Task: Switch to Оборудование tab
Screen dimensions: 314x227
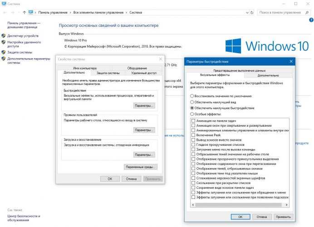Action: pos(137,68)
